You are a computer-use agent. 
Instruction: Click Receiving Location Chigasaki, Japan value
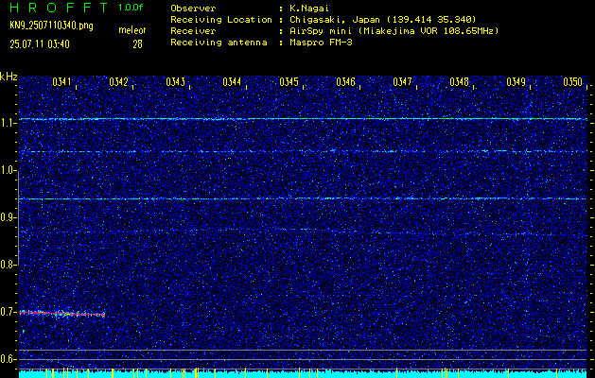(383, 20)
